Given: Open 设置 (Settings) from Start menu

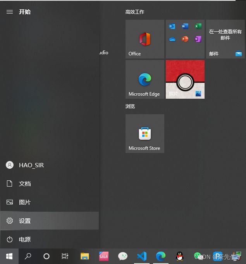Looking at the screenshot, I should tap(49, 221).
